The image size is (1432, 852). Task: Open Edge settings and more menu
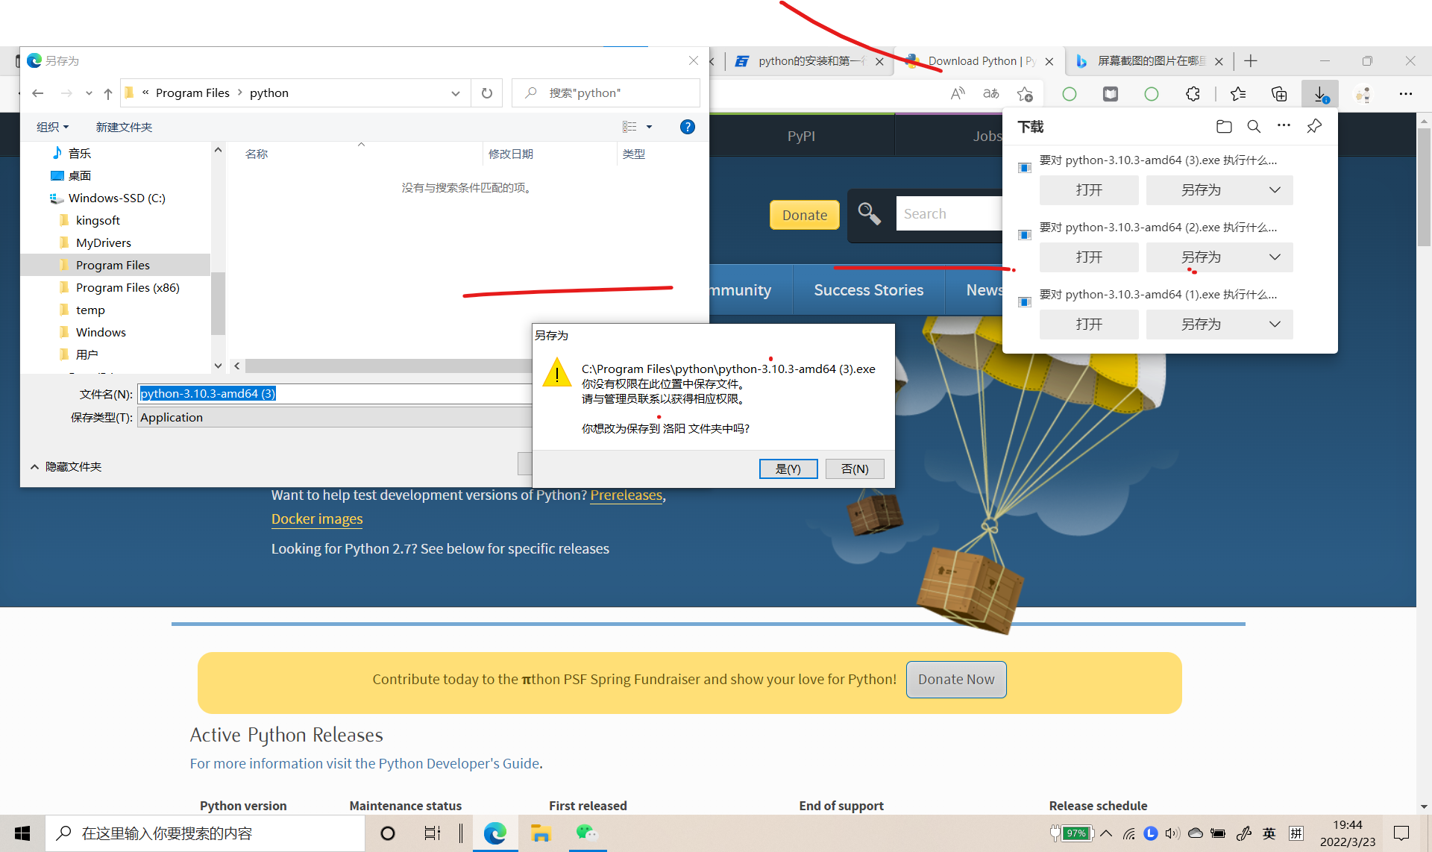coord(1406,94)
